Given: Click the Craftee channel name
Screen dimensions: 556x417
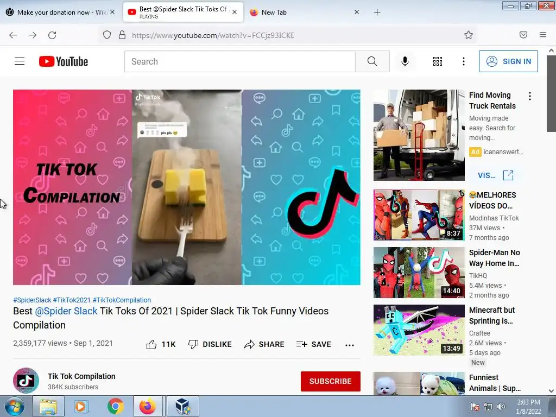Looking at the screenshot, I should click(479, 333).
